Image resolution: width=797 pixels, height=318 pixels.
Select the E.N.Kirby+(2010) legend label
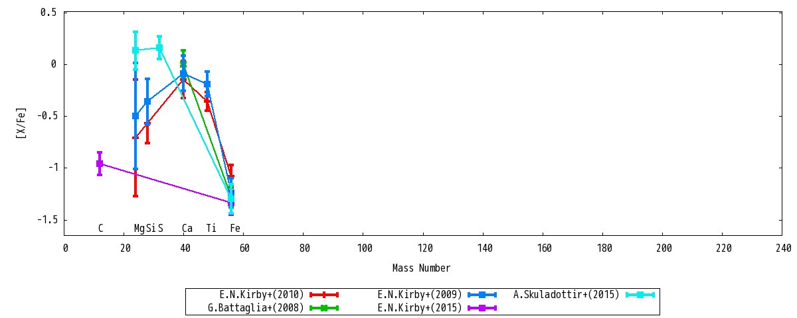(262, 295)
